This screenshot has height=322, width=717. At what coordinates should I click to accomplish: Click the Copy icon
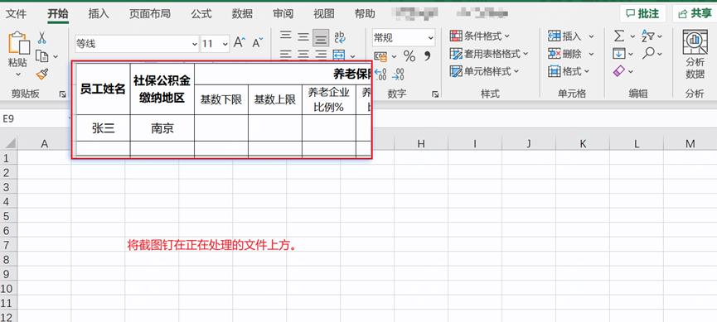(x=42, y=56)
